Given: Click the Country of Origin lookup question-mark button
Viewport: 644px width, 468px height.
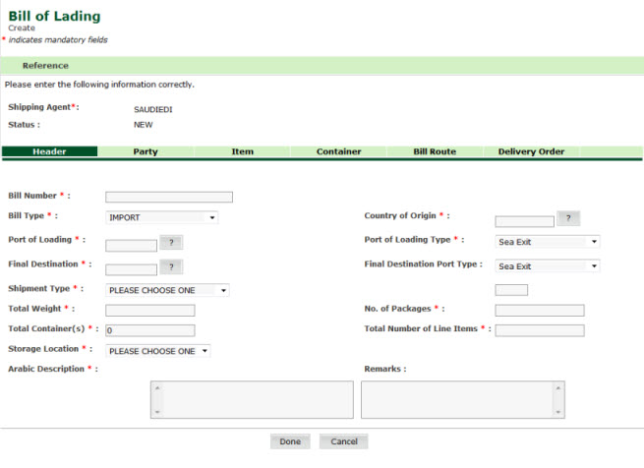Looking at the screenshot, I should 567,217.
